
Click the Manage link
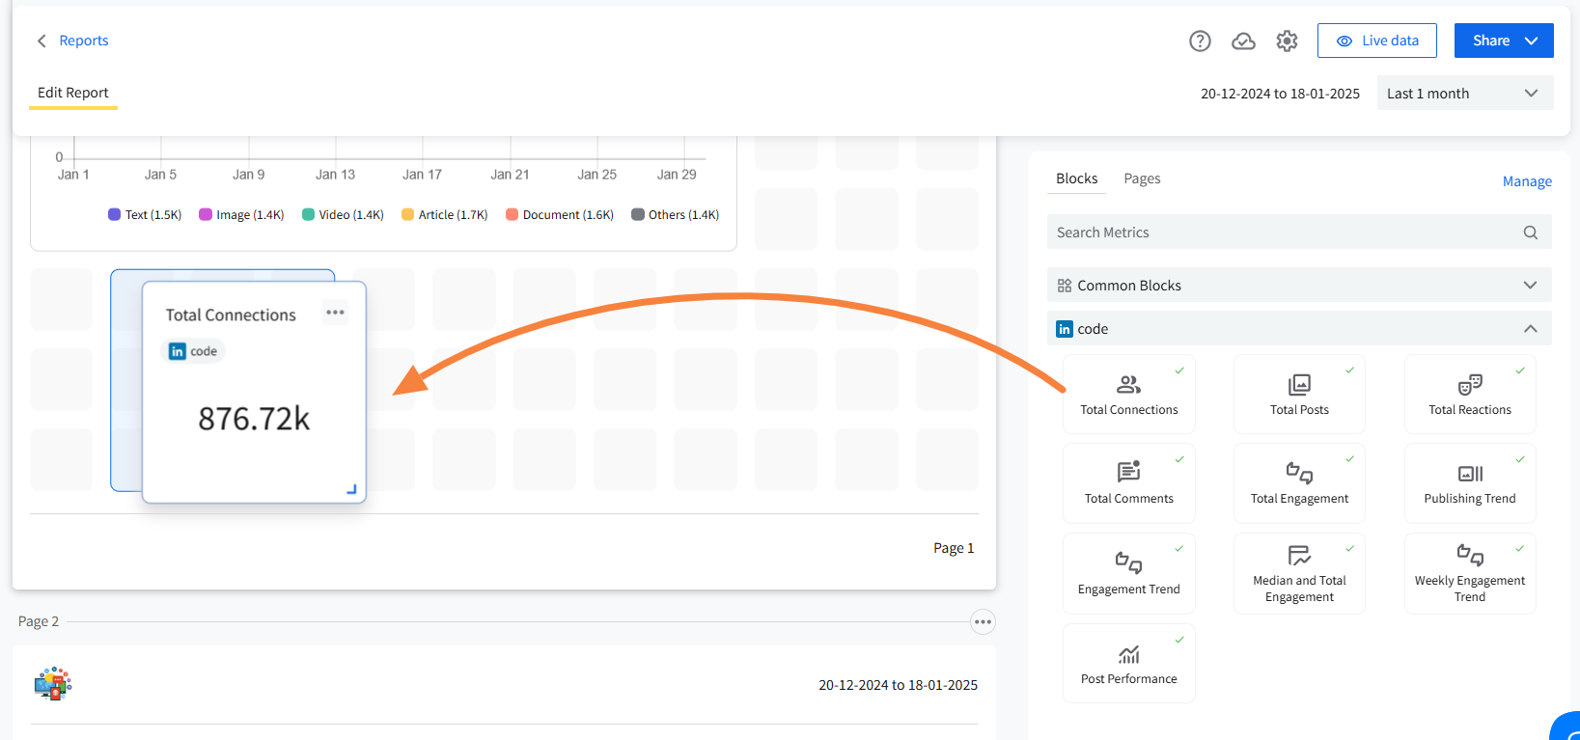click(x=1526, y=181)
